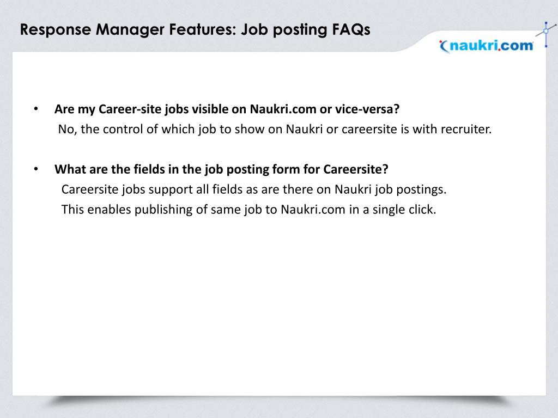This screenshot has width=558, height=418.
Task: Click the answer starting 'No, the control of which job'
Action: click(x=275, y=129)
